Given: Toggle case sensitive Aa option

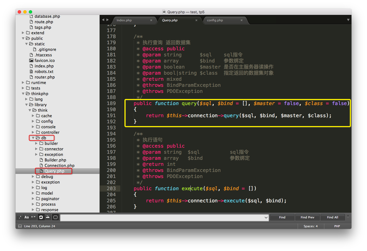Looking at the screenshot, I should [27, 217].
